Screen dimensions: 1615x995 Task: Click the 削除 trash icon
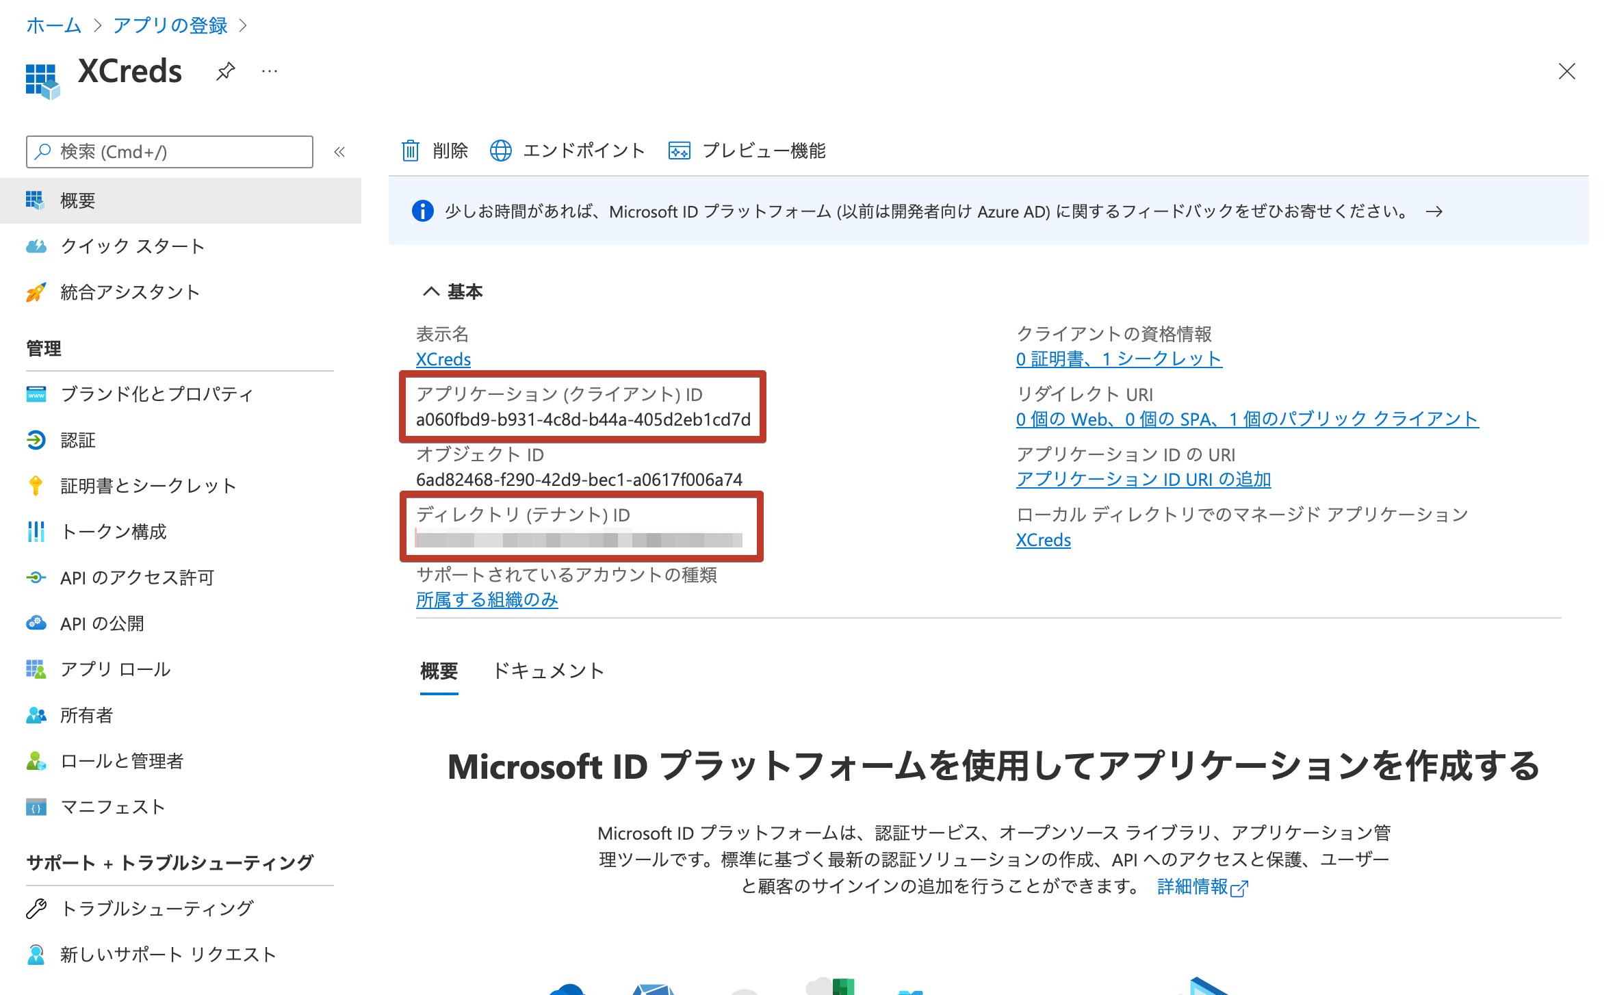tap(410, 151)
